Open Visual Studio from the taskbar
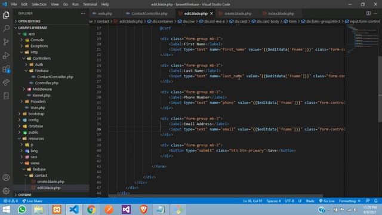The width and height of the screenshot is (382, 215). point(126,210)
